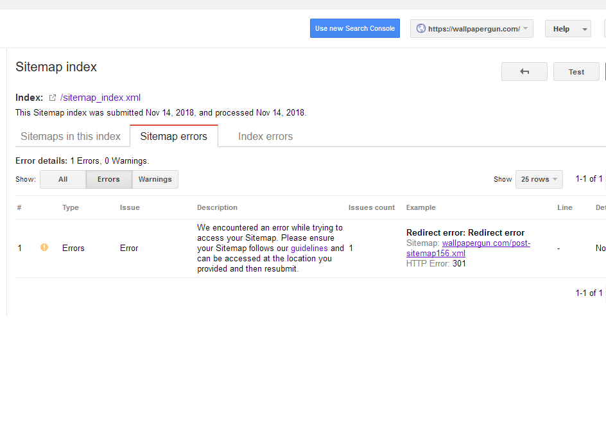Viewport: 606px width, 434px height.
Task: Click the globe icon next to wallpapergun.com
Action: pyautogui.click(x=421, y=28)
